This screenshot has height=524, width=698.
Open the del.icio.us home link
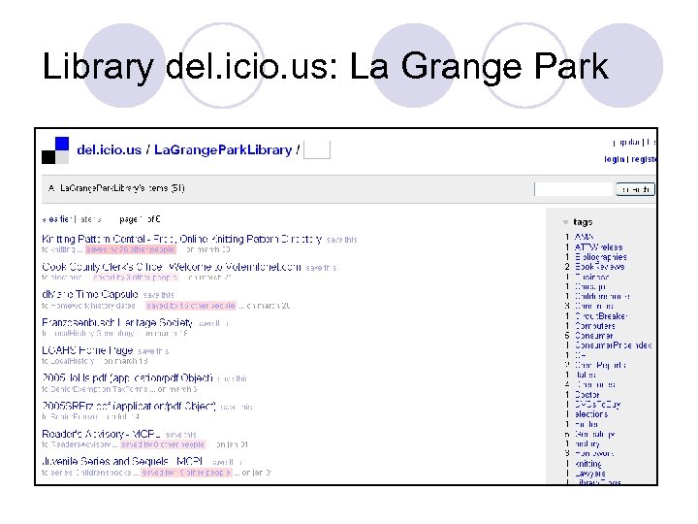pos(109,150)
